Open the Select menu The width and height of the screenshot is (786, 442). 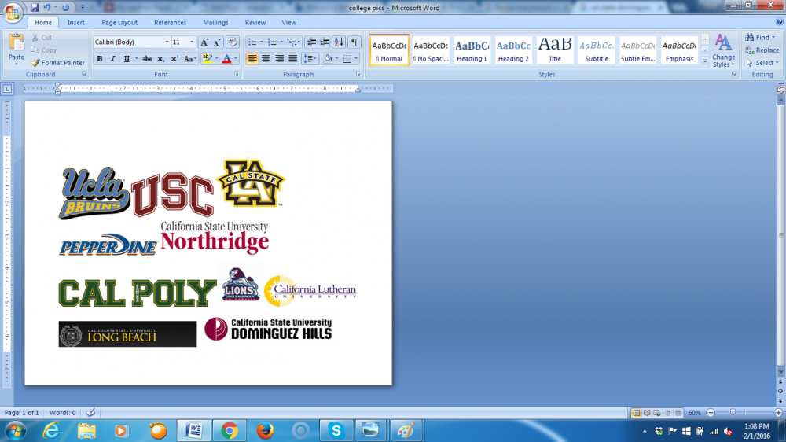pyautogui.click(x=762, y=63)
